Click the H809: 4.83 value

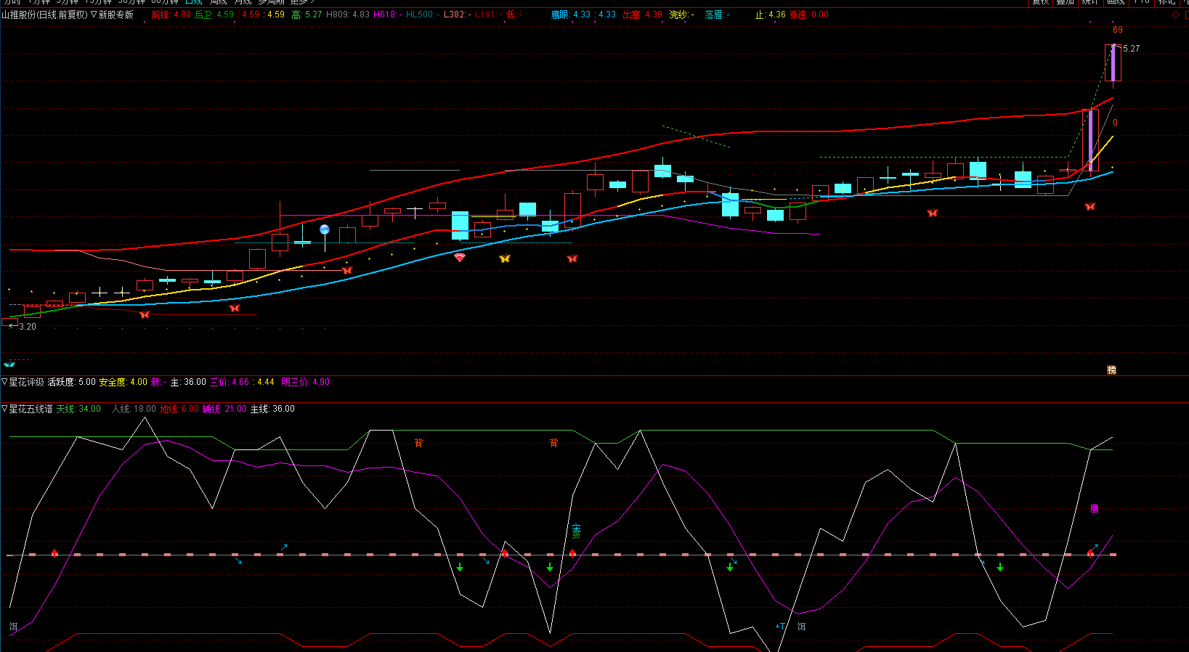tap(348, 15)
